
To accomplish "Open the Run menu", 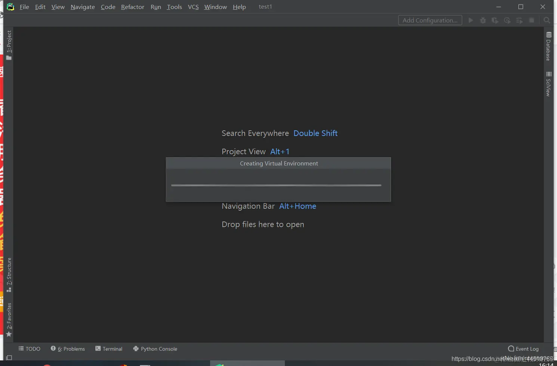I will [x=156, y=7].
